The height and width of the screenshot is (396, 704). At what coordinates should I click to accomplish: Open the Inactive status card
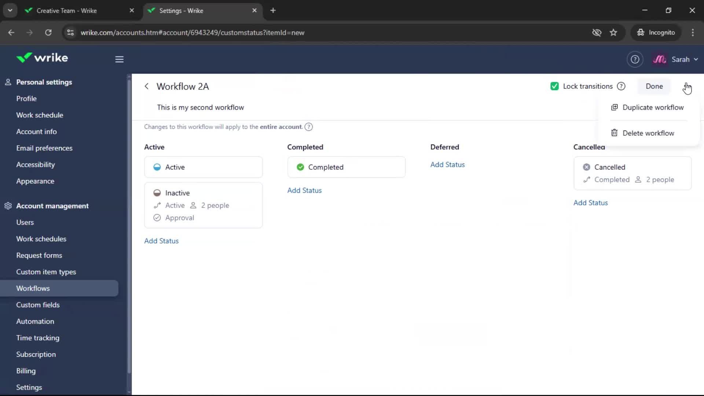[x=203, y=205]
